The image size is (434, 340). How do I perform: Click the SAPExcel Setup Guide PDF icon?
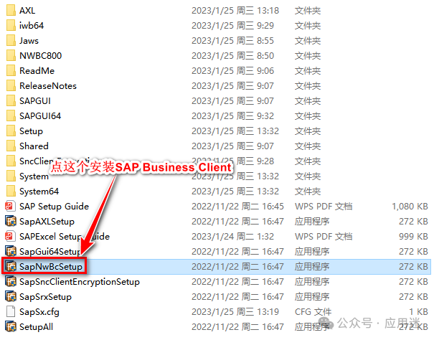pyautogui.click(x=10, y=236)
